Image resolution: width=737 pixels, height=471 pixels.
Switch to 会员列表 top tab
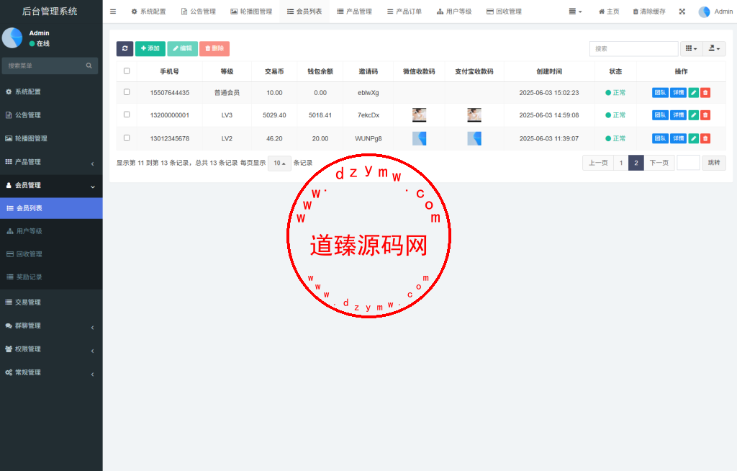(304, 12)
